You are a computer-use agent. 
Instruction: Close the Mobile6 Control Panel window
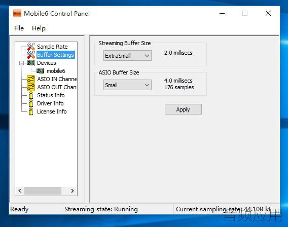pos(268,13)
